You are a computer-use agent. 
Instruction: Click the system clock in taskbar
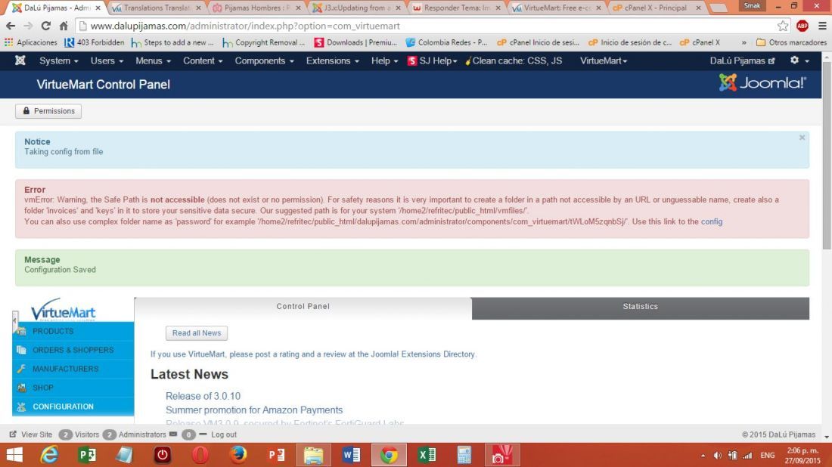pos(803,456)
